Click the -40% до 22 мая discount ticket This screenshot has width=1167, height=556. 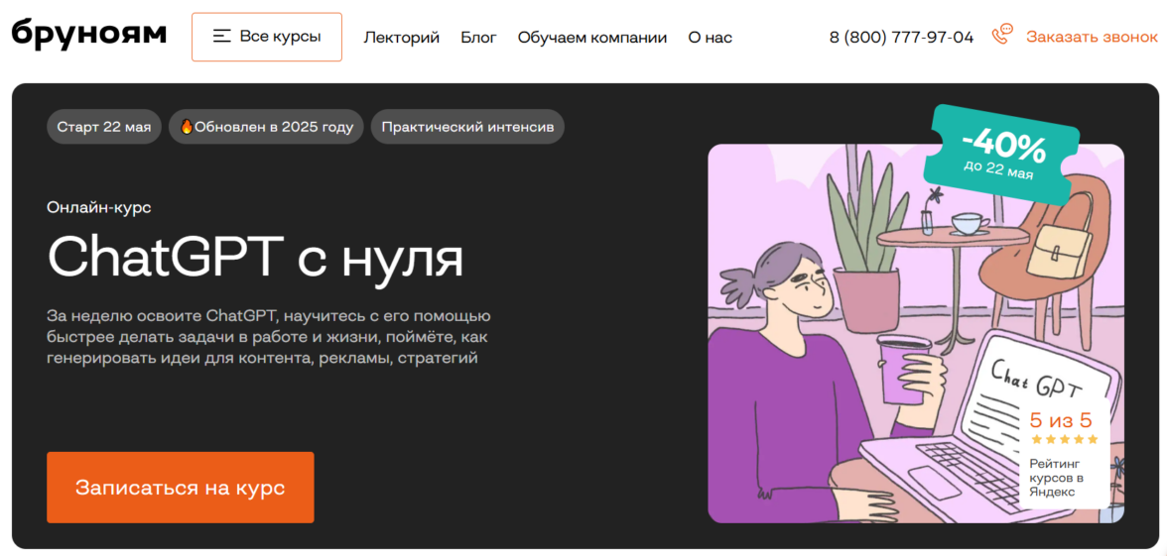(x=1001, y=155)
